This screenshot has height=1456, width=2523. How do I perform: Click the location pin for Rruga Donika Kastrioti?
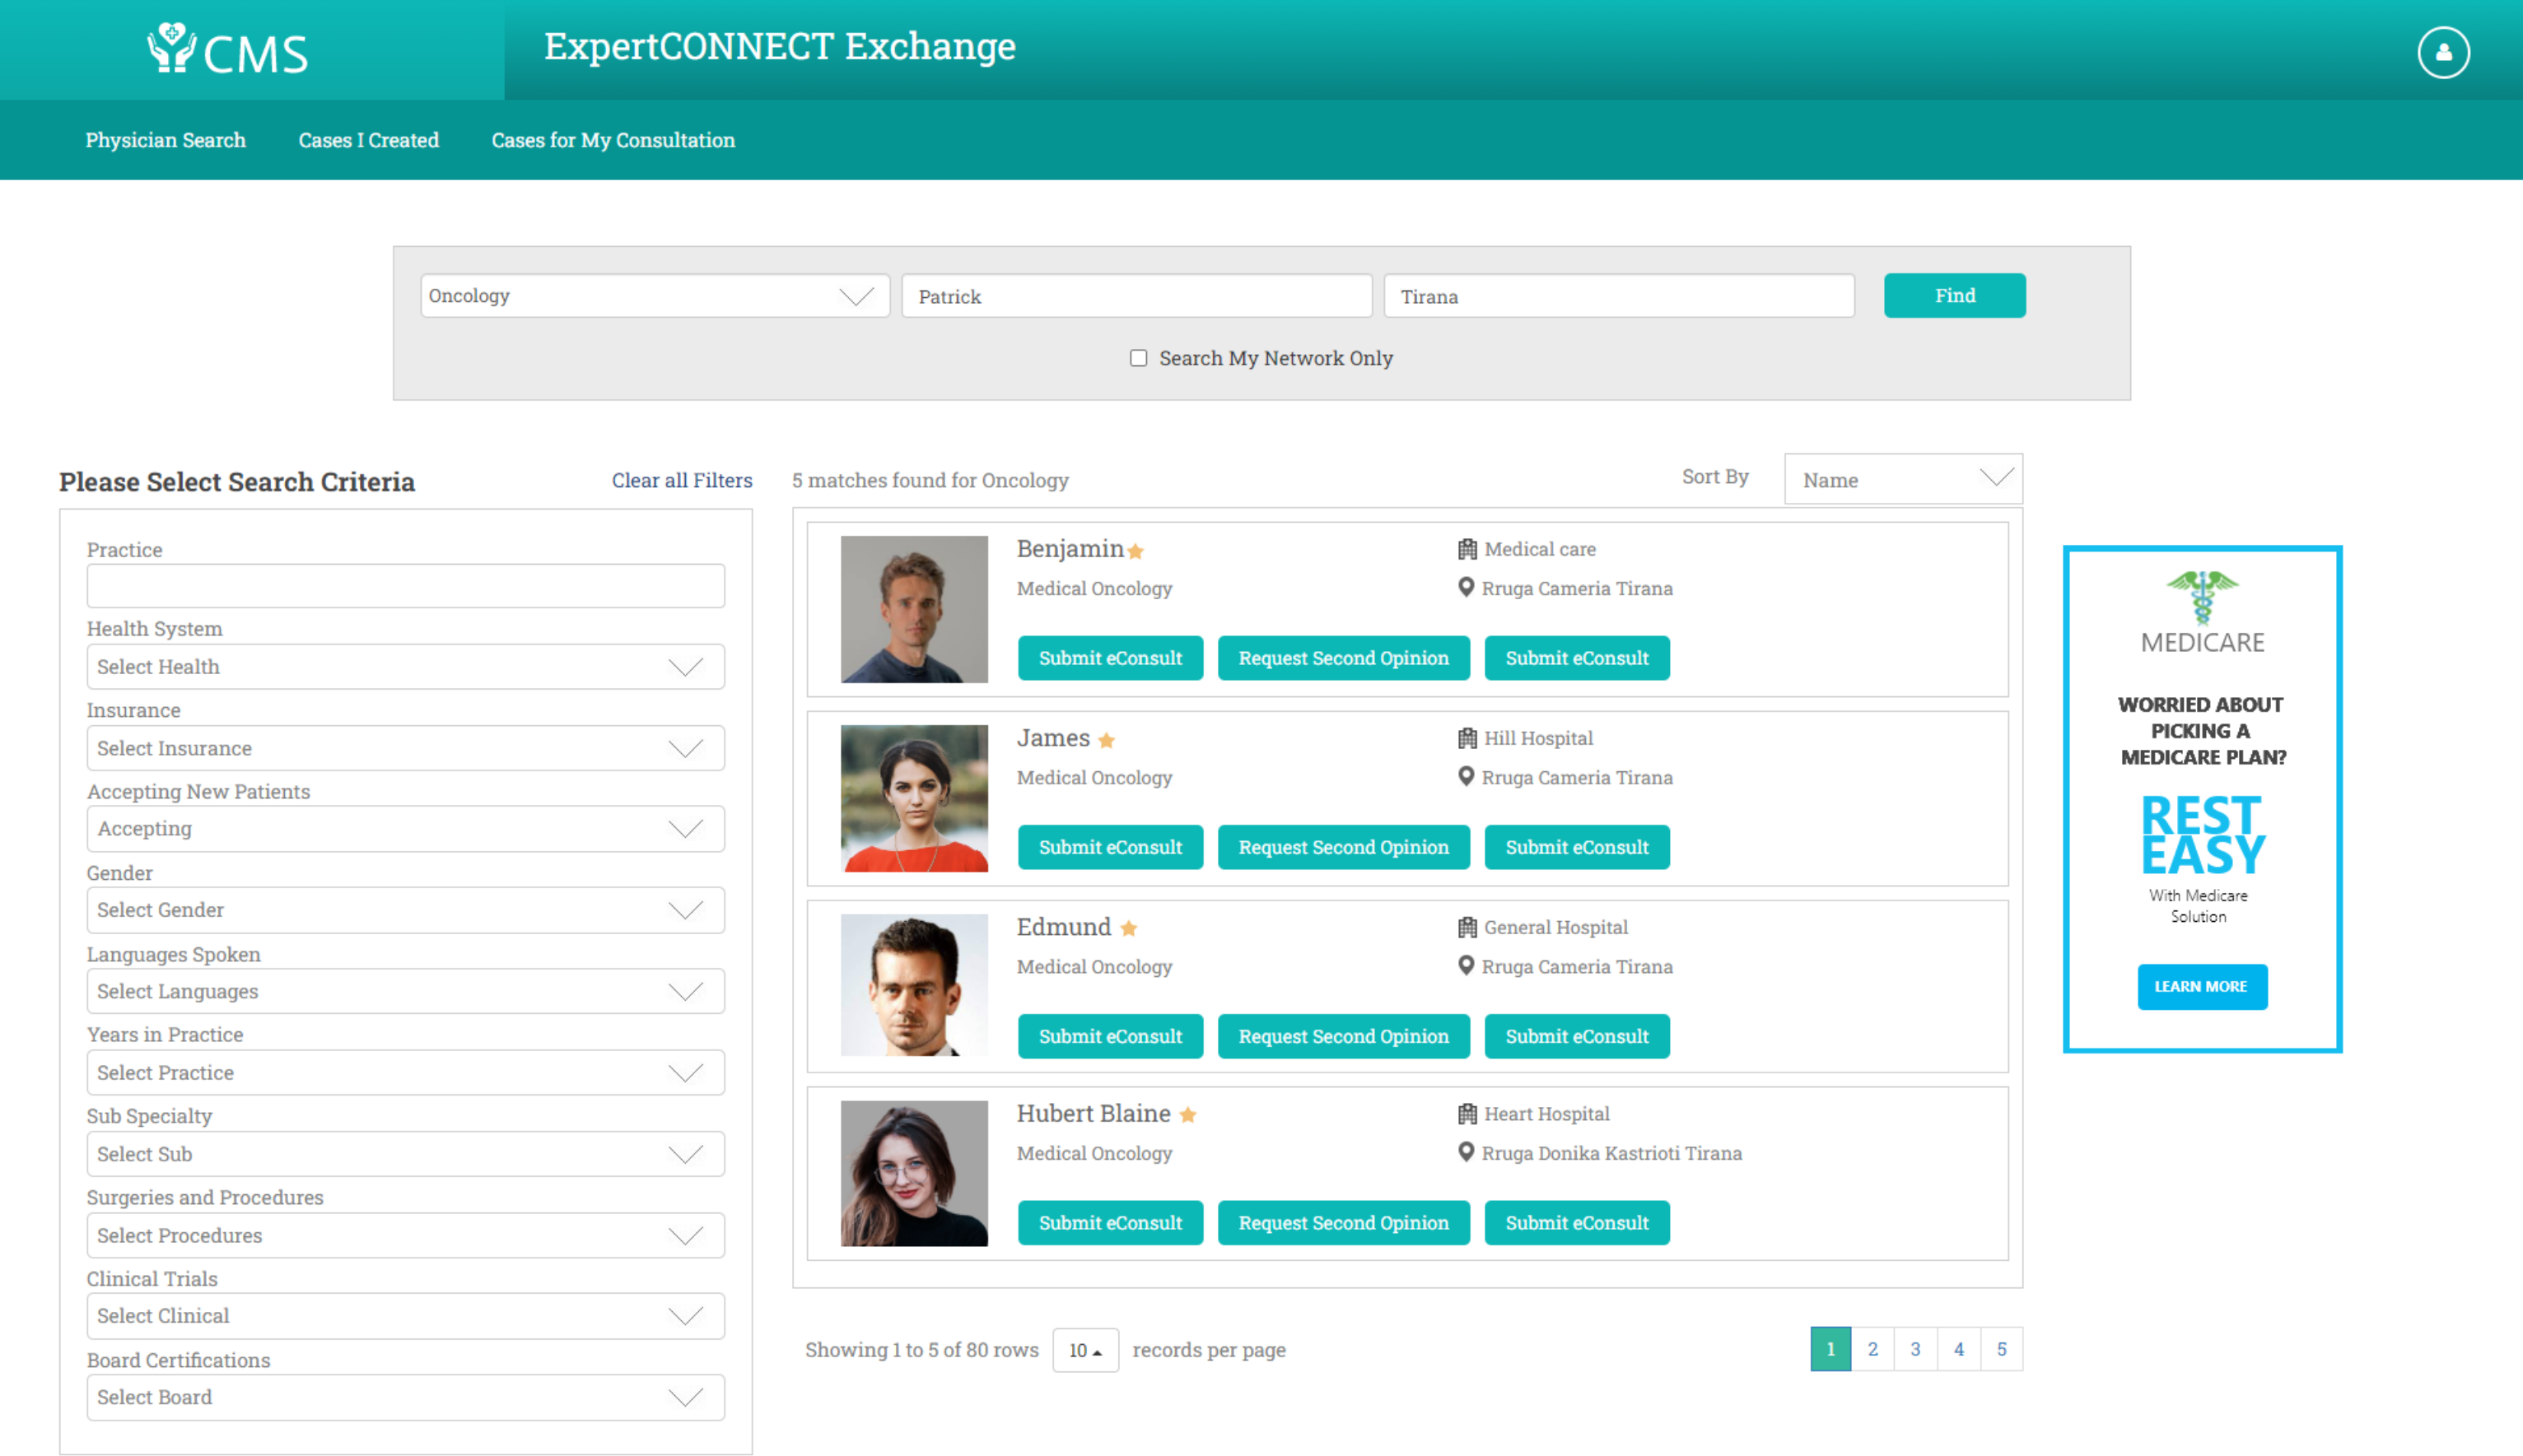(x=1466, y=1152)
